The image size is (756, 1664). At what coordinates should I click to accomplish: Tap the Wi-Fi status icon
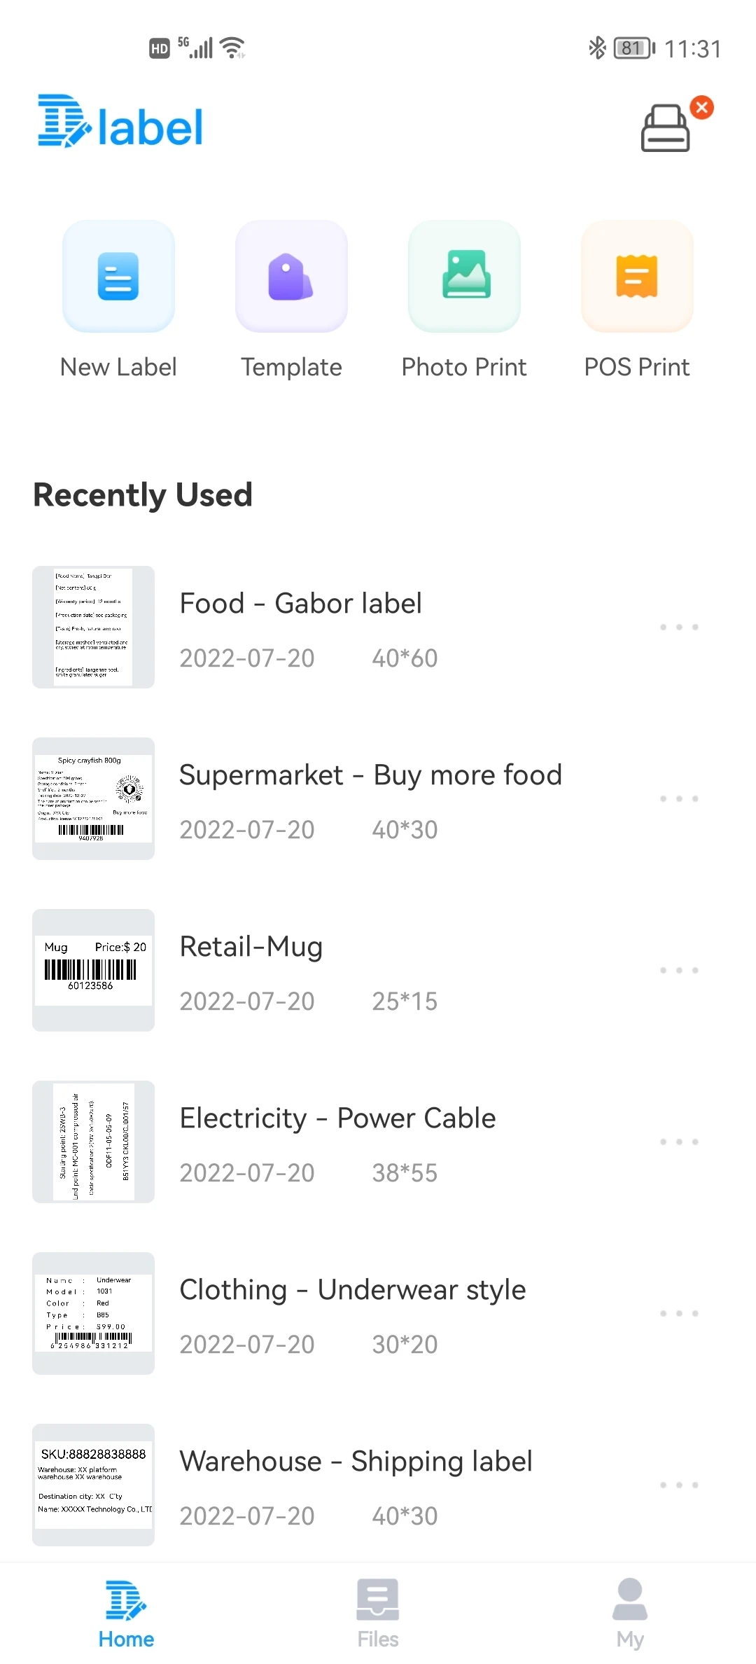tap(232, 48)
